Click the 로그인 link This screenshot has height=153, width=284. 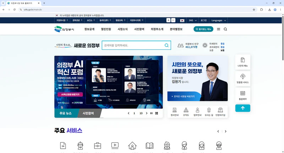pos(203,21)
